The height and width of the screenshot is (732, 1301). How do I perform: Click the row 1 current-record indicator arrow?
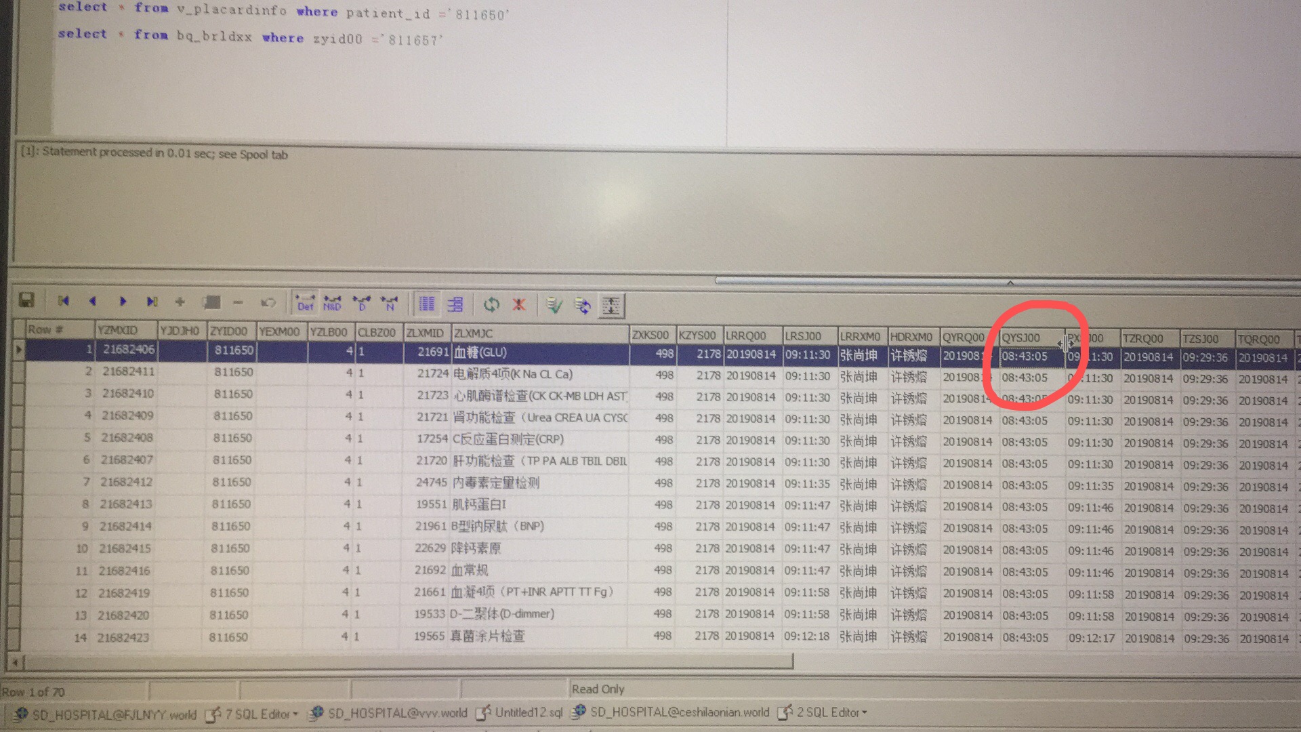(18, 350)
